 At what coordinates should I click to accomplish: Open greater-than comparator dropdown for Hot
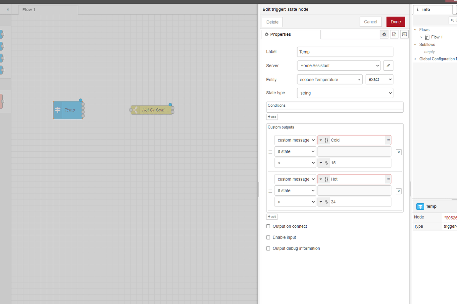295,202
